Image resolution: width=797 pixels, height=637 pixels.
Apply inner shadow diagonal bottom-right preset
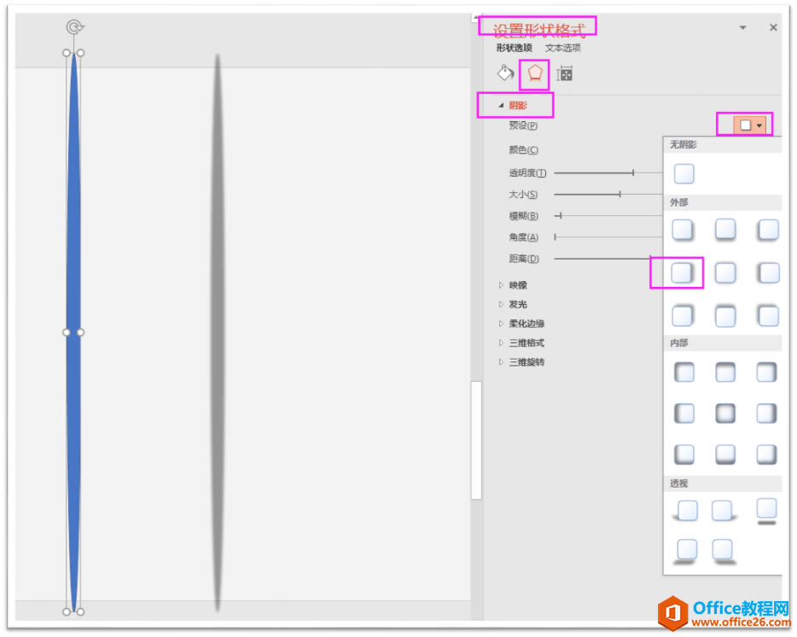[x=766, y=453]
